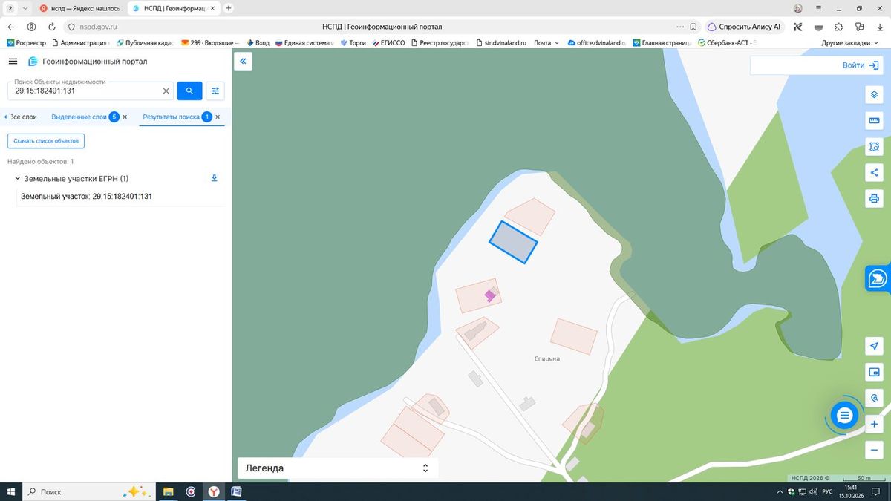Click Спросить Алису AI button
This screenshot has width=891, height=501.
(x=744, y=27)
